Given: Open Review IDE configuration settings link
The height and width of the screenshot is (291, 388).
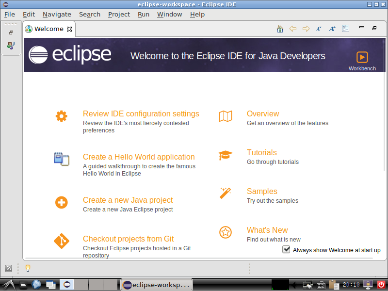Looking at the screenshot, I should click(x=141, y=113).
